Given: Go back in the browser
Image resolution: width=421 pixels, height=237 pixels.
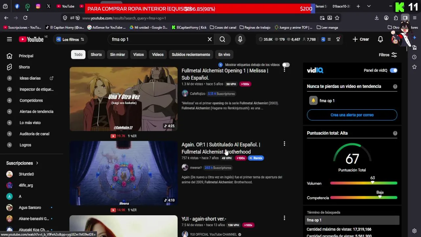Looking at the screenshot, I should [6, 18].
